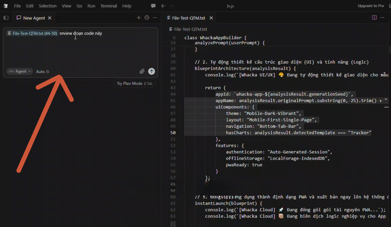
Task: Open chat history clock icon
Action: 147,18
